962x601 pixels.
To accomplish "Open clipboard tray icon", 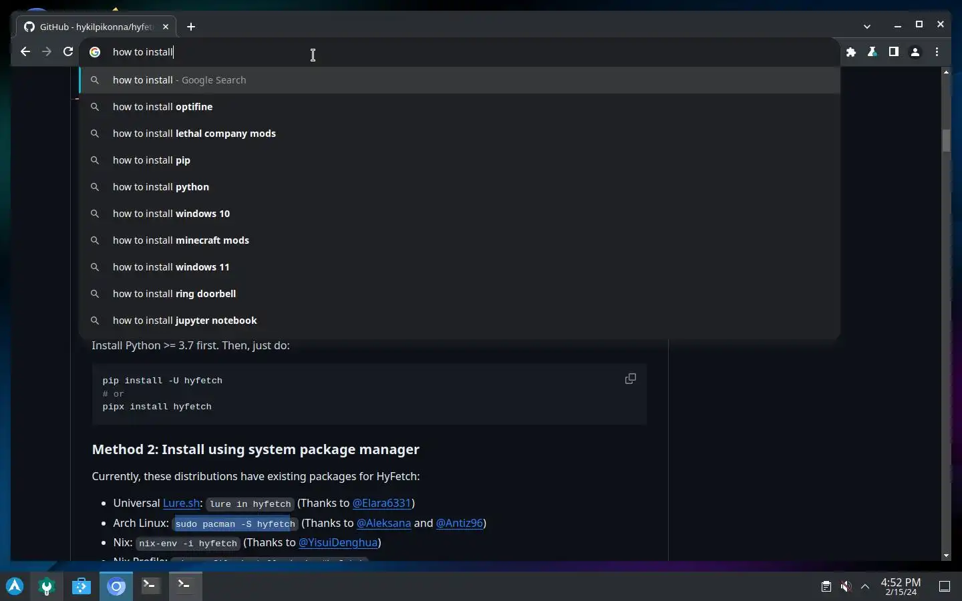I will click(826, 586).
